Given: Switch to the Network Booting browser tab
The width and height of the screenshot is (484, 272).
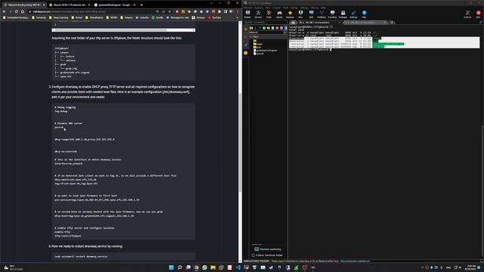Looking at the screenshot, I should 23,5.
